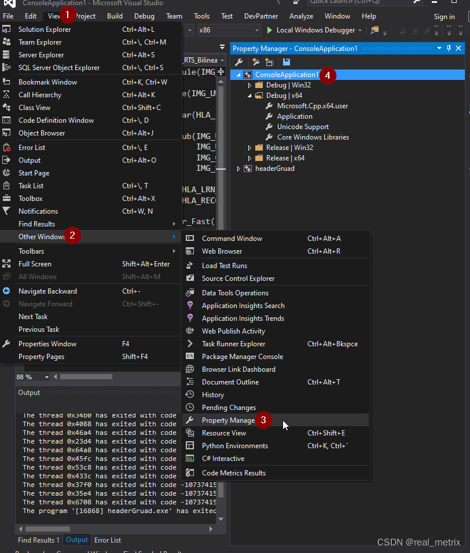The height and width of the screenshot is (553, 470).
Task: Click the Error List icon
Action: click(x=6, y=148)
